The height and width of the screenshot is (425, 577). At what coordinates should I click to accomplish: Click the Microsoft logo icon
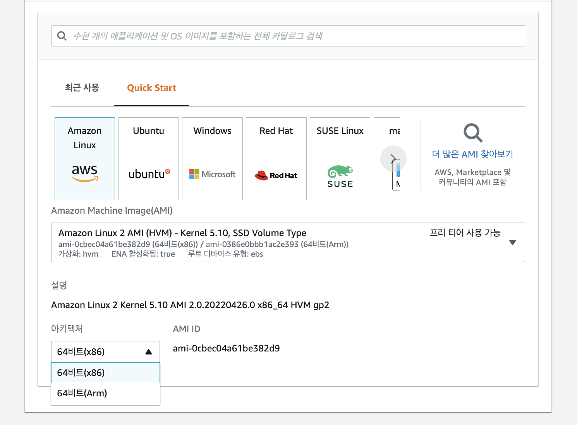point(212,174)
